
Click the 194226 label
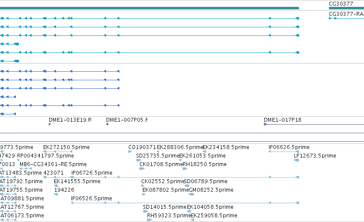pos(64,190)
